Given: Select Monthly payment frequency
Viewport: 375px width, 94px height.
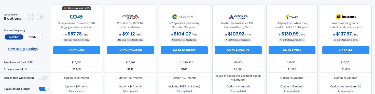Looking at the screenshot, I should (x=14, y=37).
